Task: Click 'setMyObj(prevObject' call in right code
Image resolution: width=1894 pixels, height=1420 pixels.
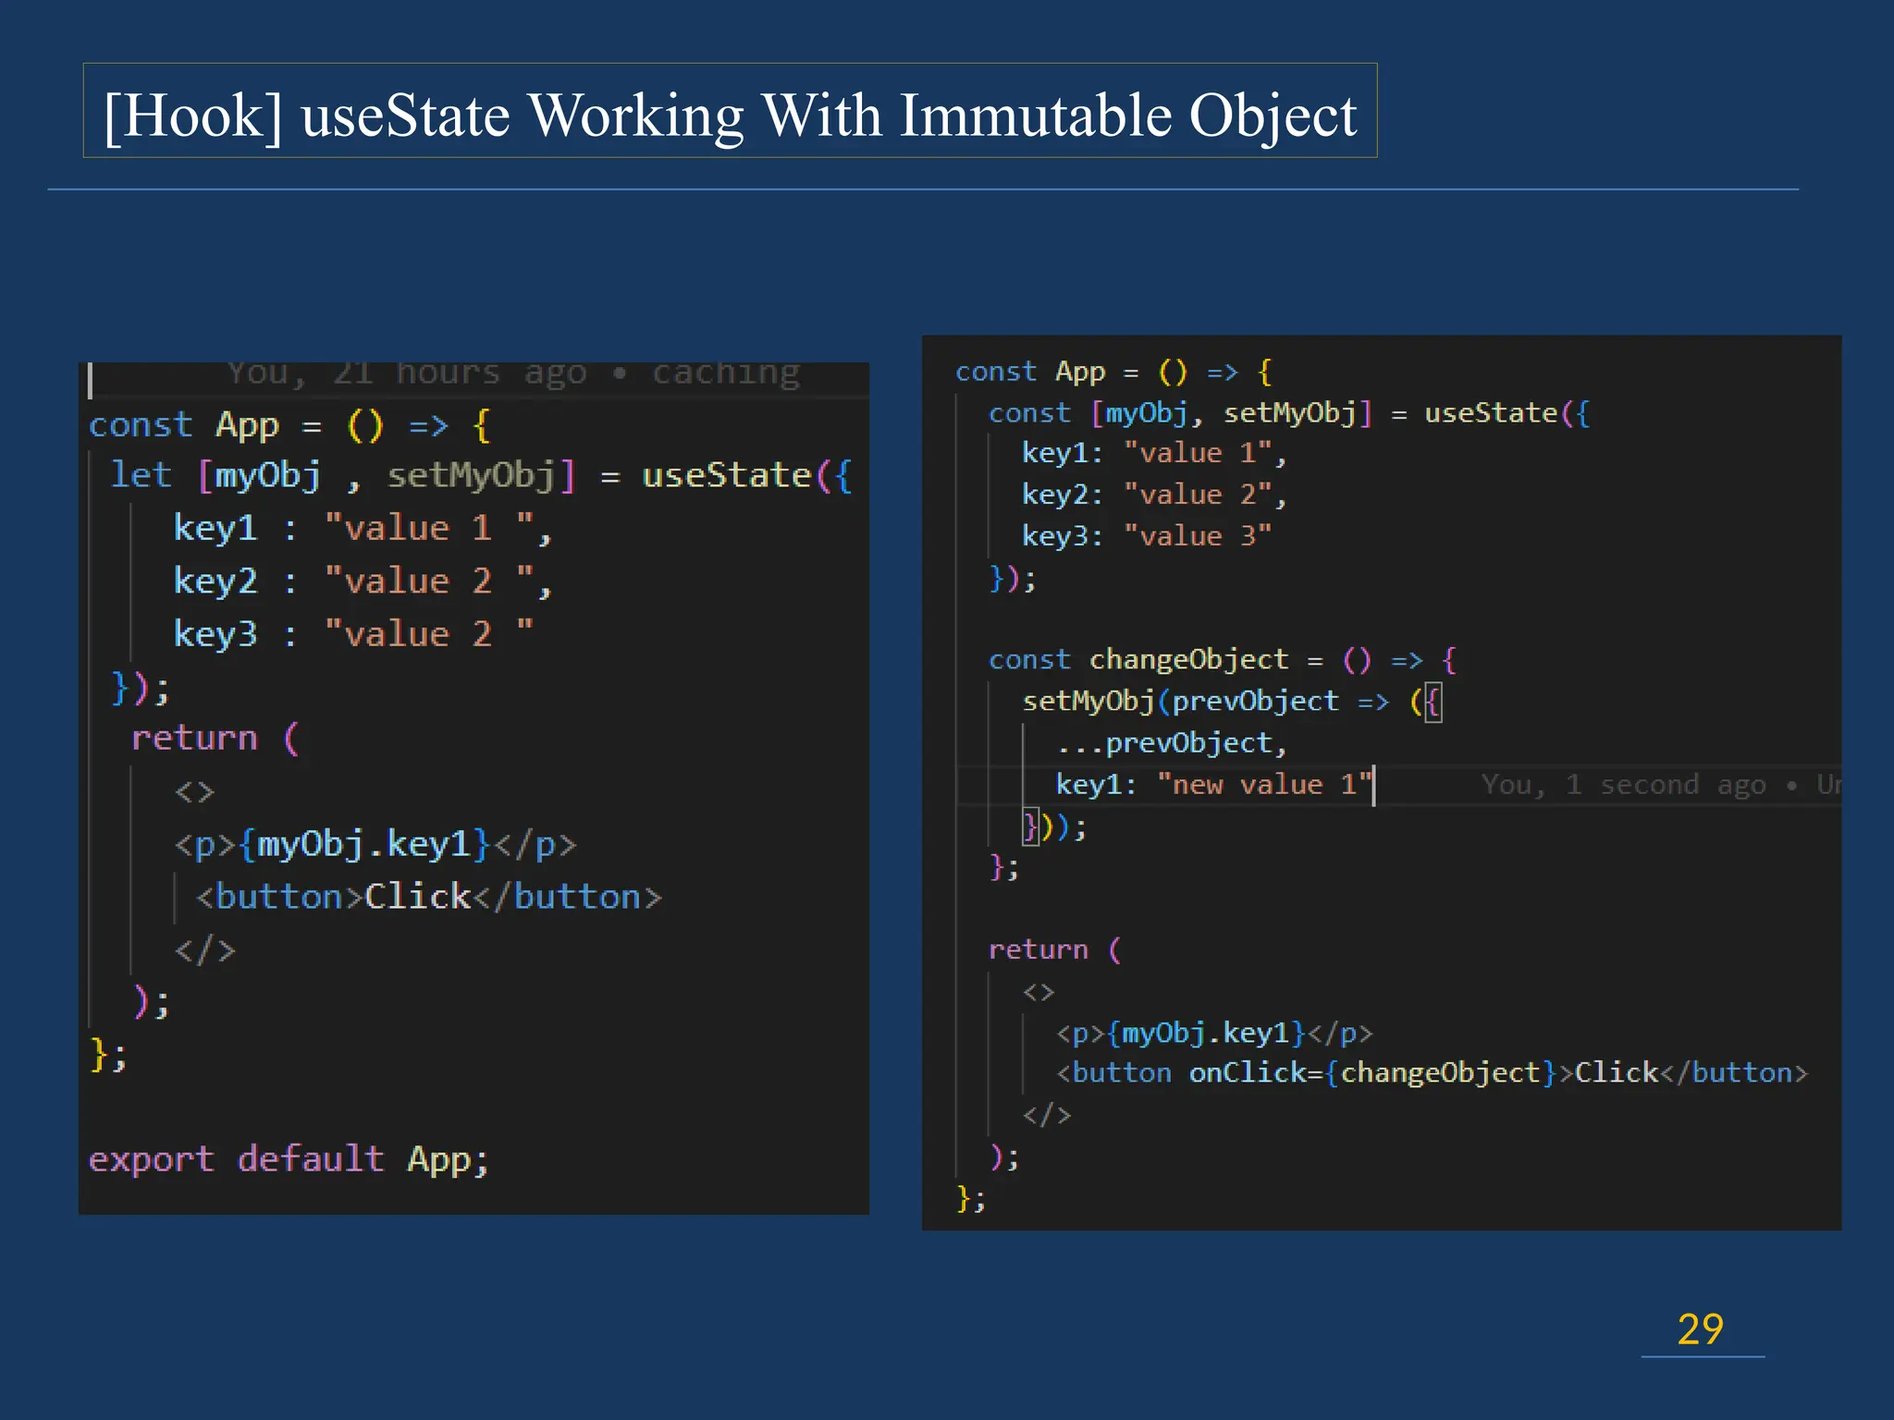Action: (x=1180, y=701)
